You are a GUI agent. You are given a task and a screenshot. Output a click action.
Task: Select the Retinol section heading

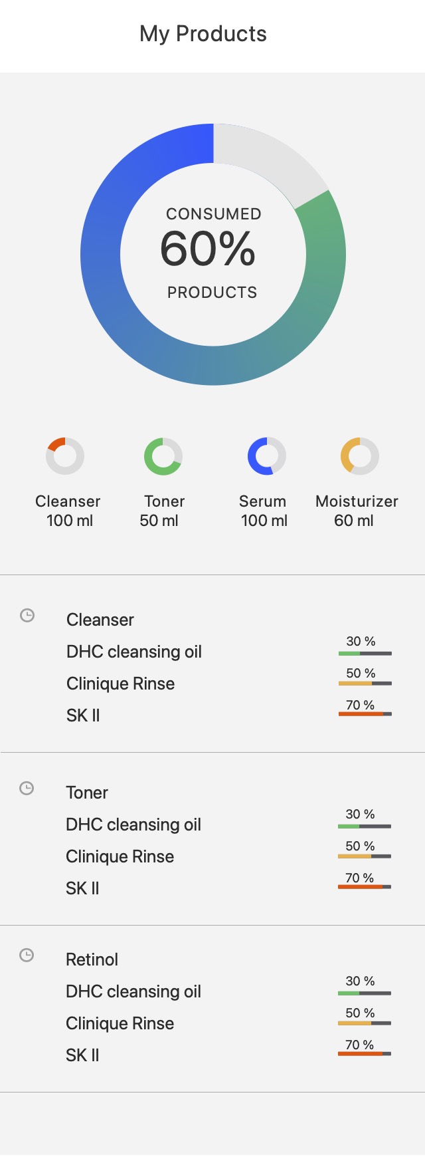(92, 960)
